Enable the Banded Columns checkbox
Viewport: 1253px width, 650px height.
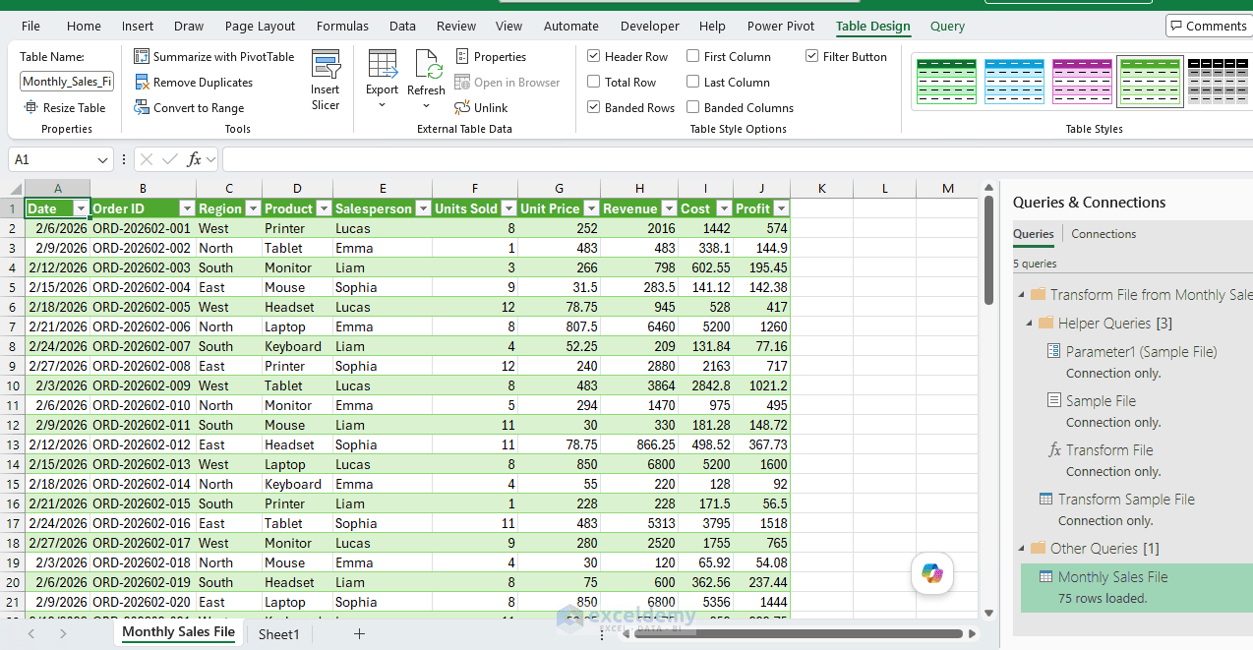[693, 108]
